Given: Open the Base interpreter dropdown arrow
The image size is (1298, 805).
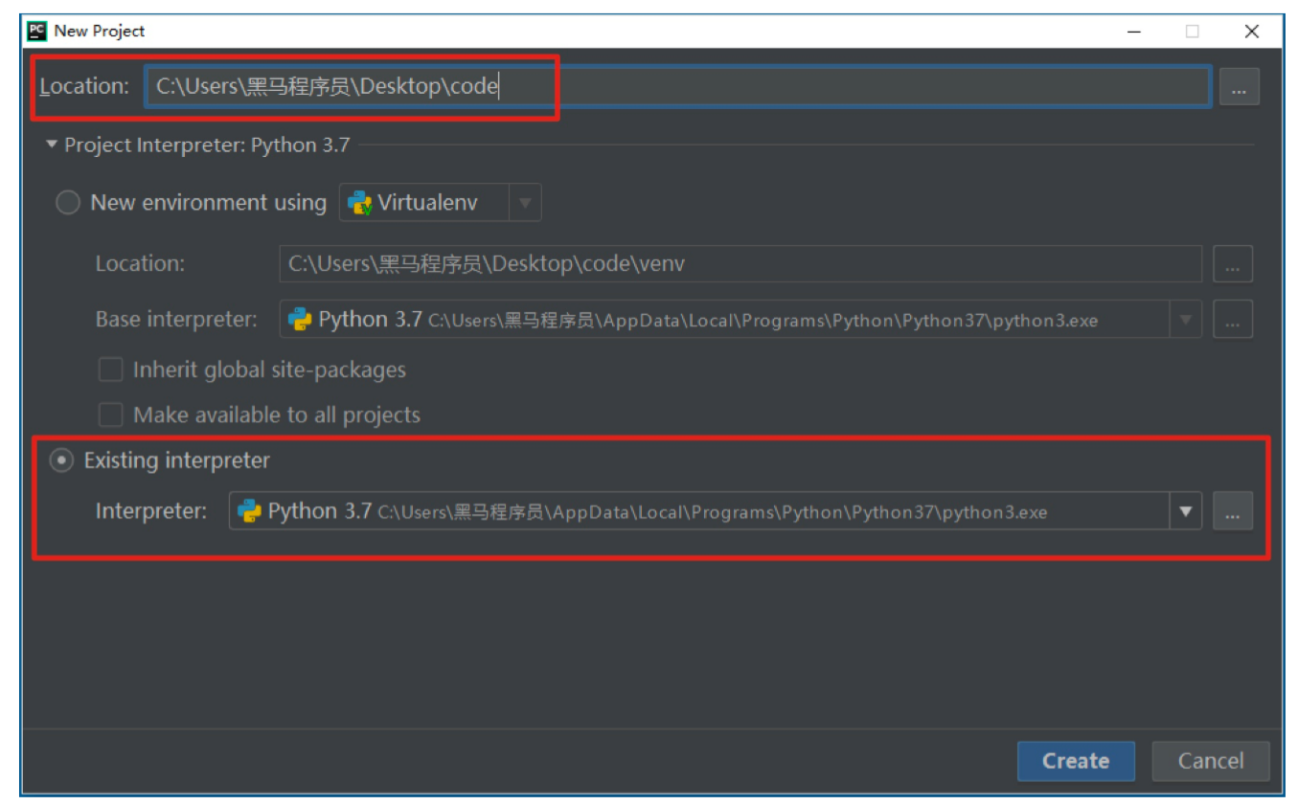Looking at the screenshot, I should point(1186,320).
